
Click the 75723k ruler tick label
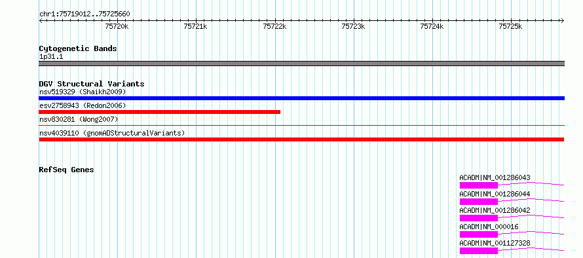354,26
